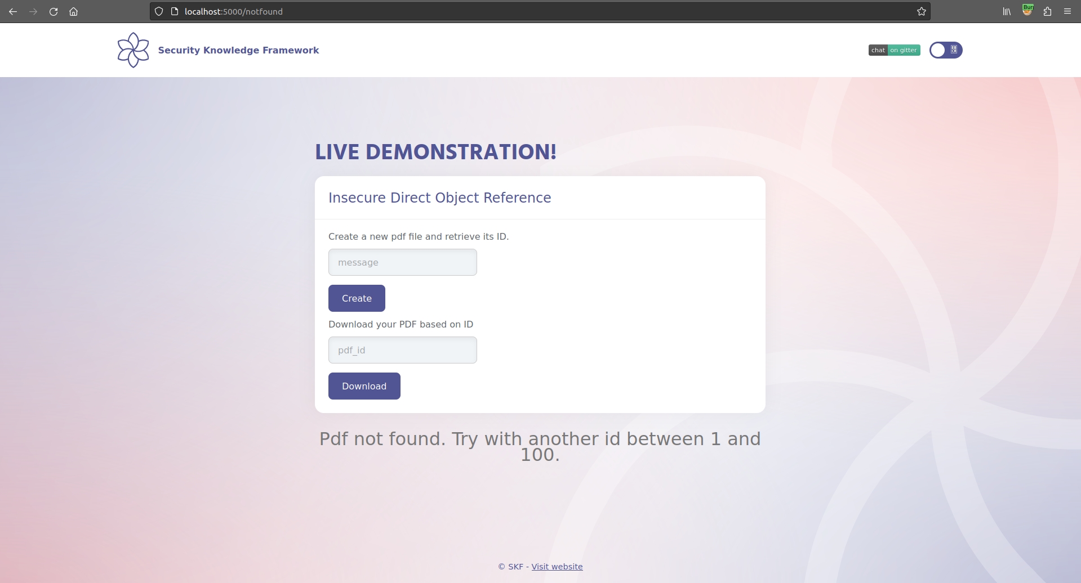Toggle the dark mode switch
1081x583 pixels.
(945, 50)
